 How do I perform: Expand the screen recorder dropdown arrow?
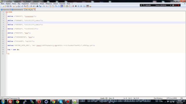(171, 5)
